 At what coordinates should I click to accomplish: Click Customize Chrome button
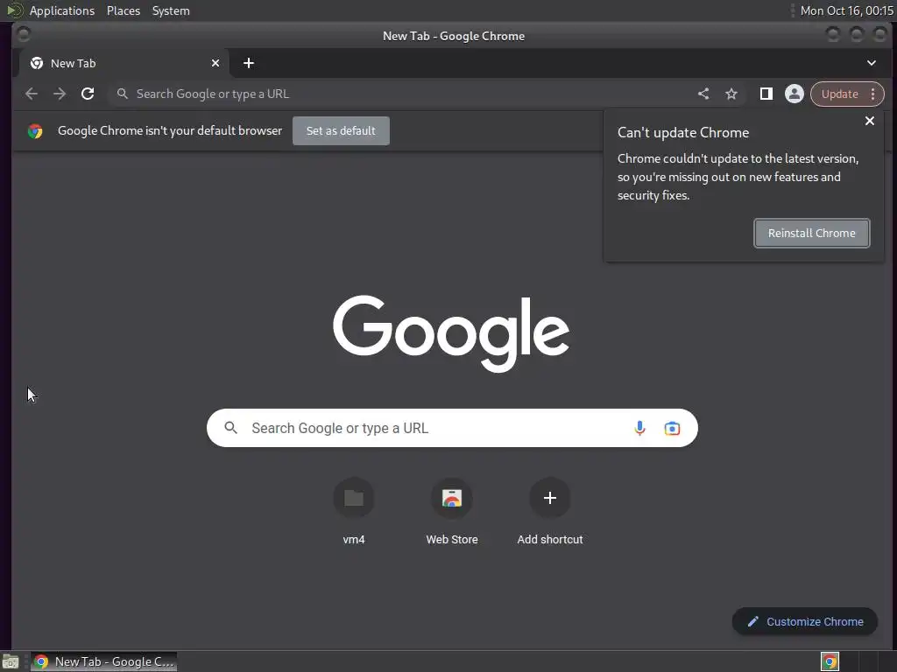click(x=805, y=622)
